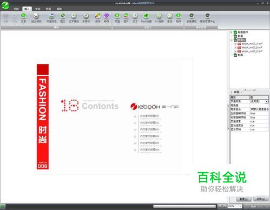Expand the ebook_m03_B.swf tree item
The width and height of the screenshot is (270, 210).
235,48
